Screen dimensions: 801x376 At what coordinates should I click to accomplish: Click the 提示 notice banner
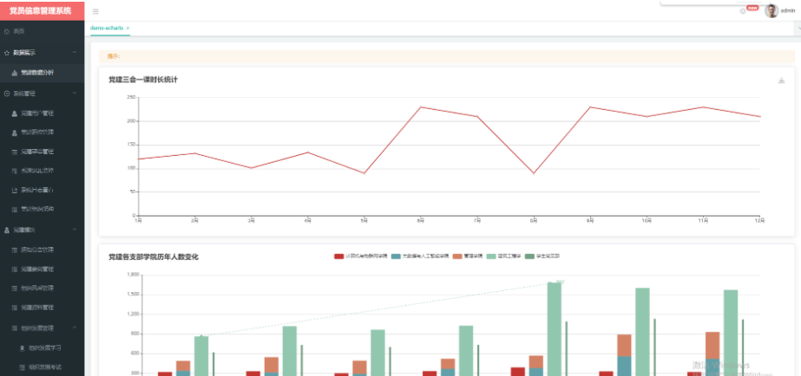click(x=446, y=56)
